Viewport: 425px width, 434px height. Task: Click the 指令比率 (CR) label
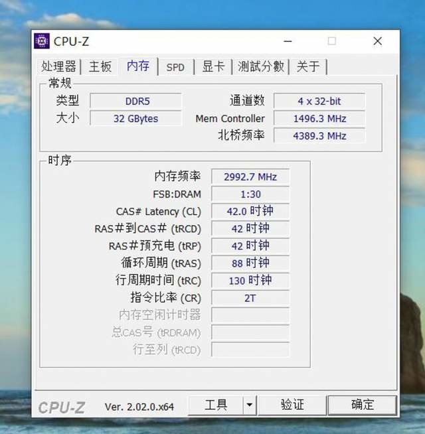(x=165, y=298)
